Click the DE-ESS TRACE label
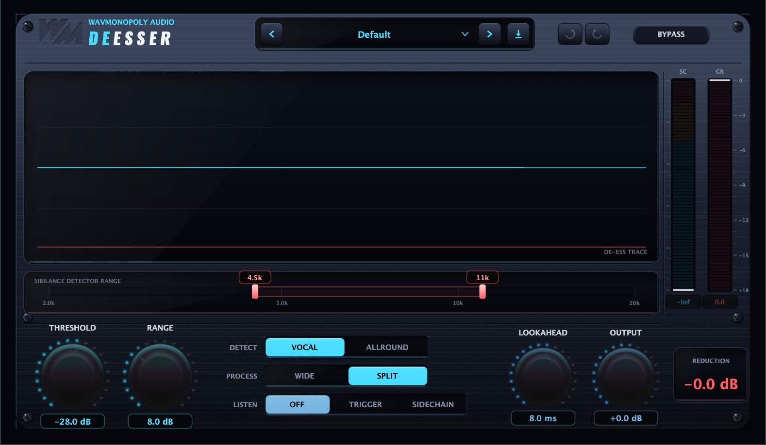Image resolution: width=766 pixels, height=445 pixels. pyautogui.click(x=625, y=252)
